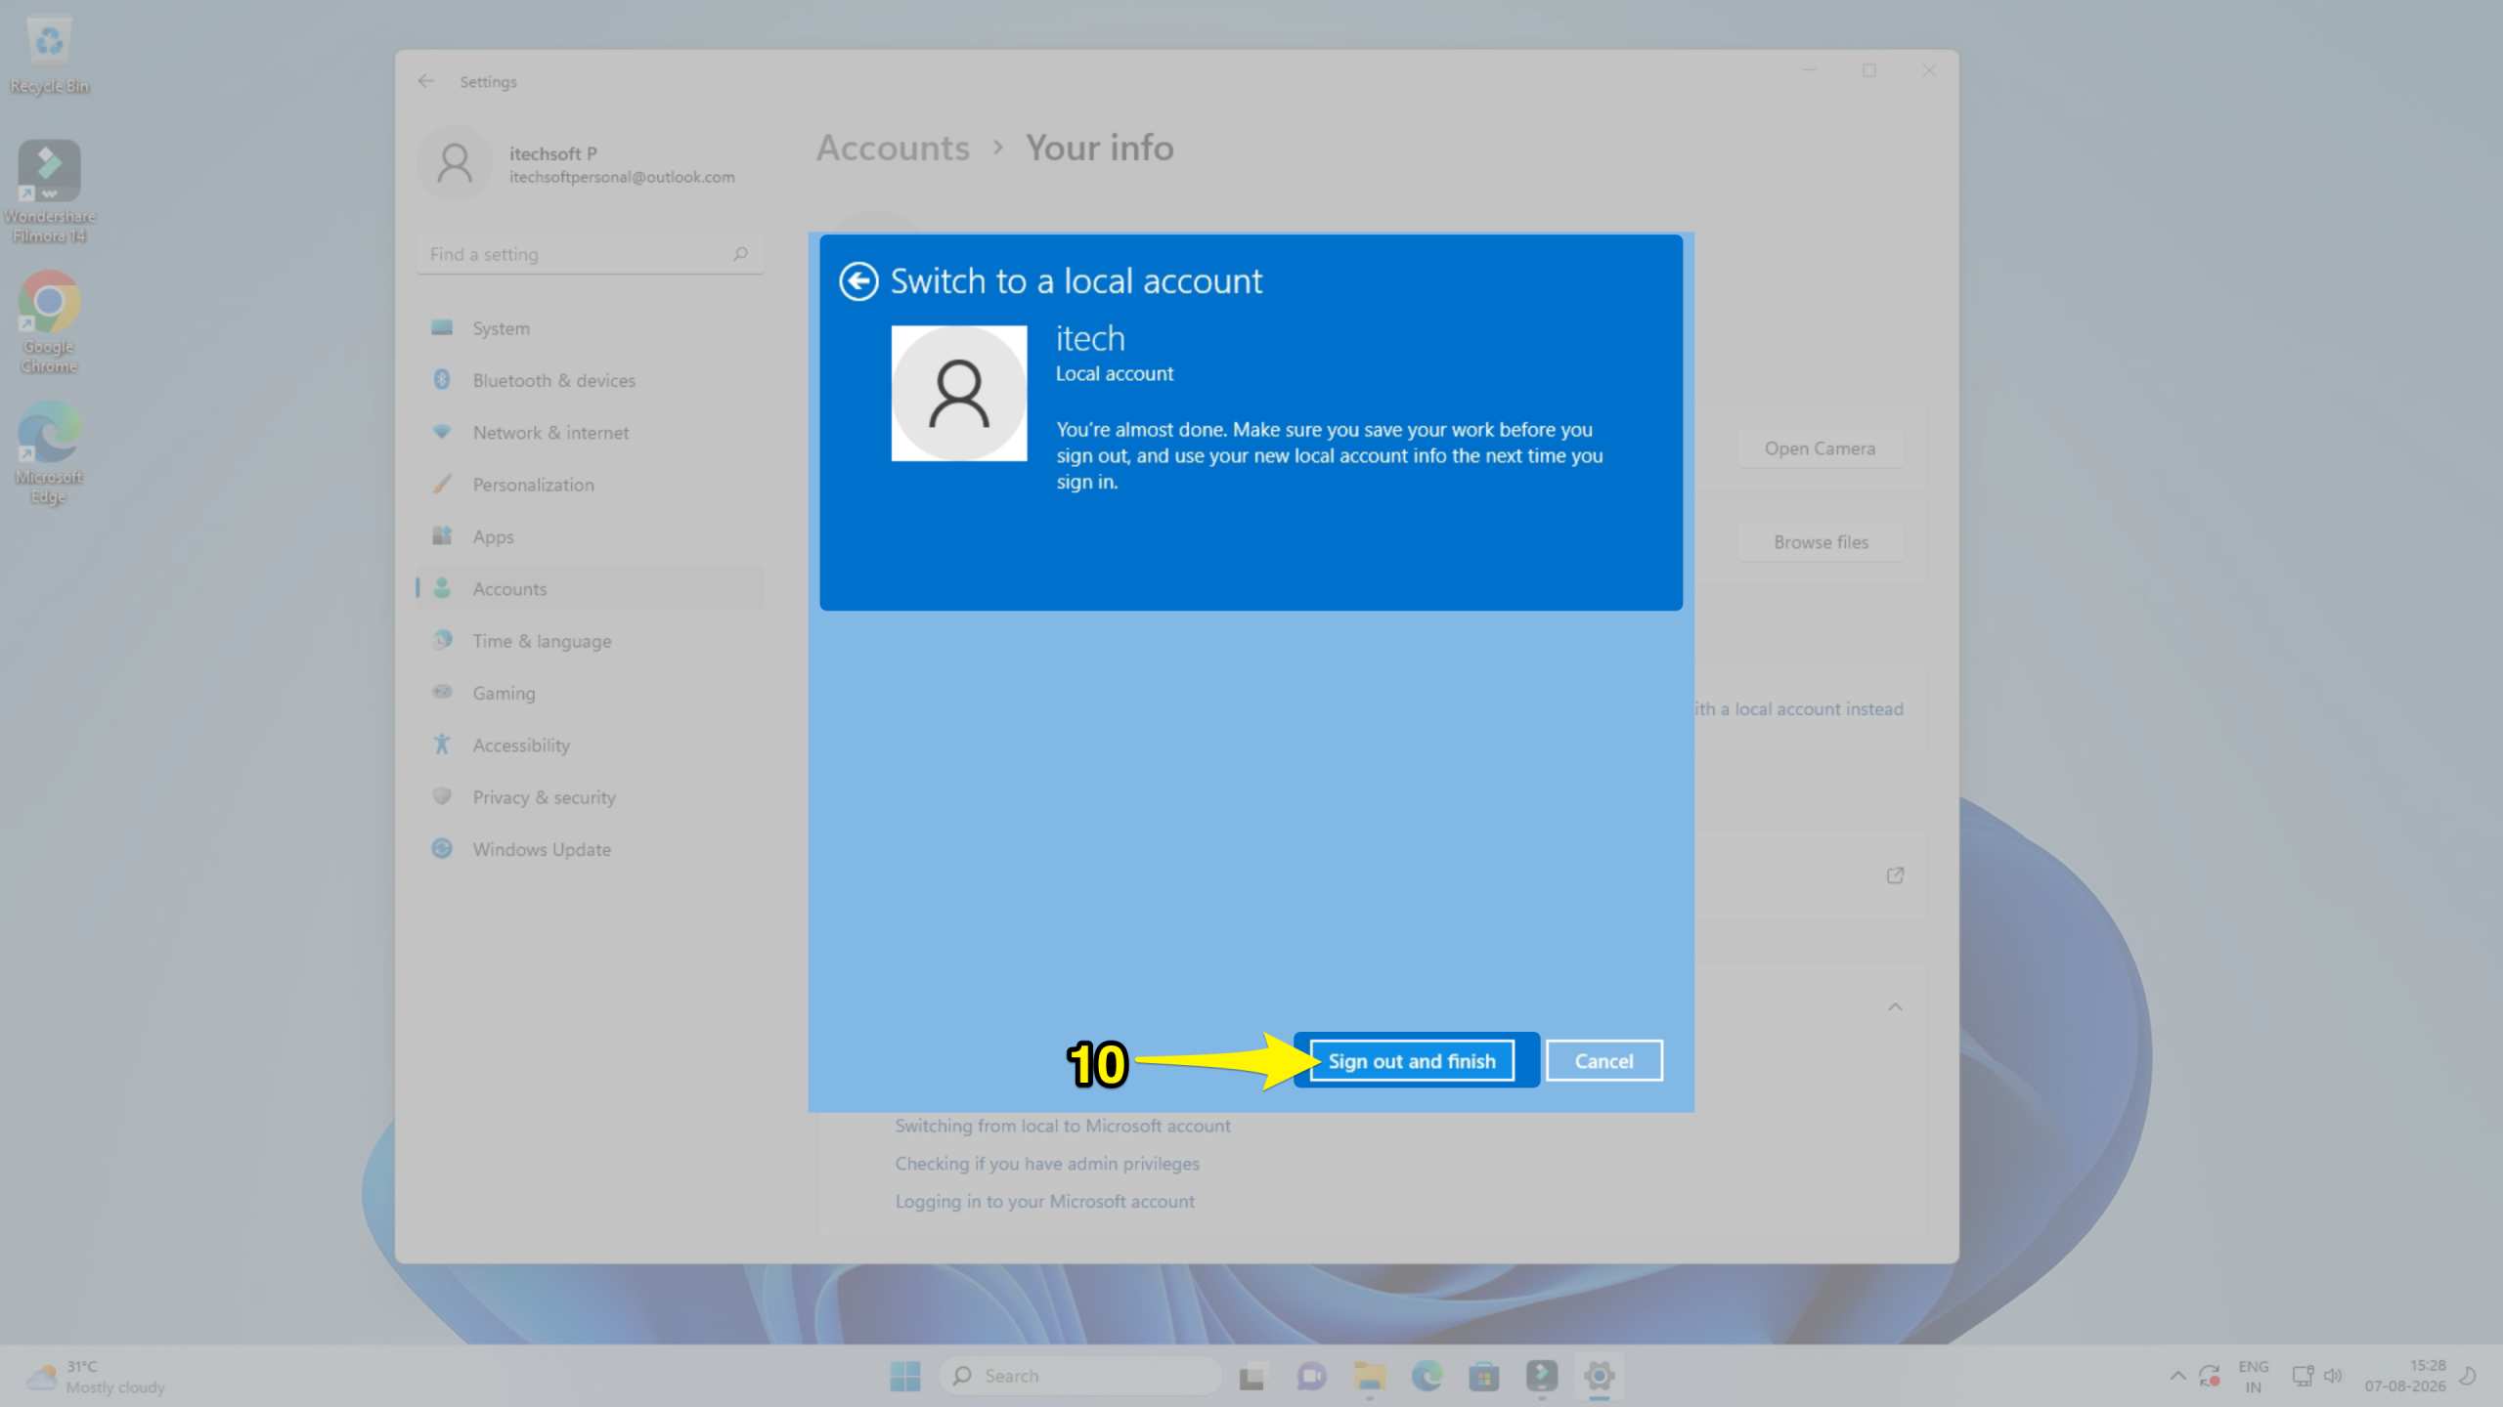This screenshot has height=1407, width=2503.
Task: Click the Browse files button
Action: (x=1821, y=542)
